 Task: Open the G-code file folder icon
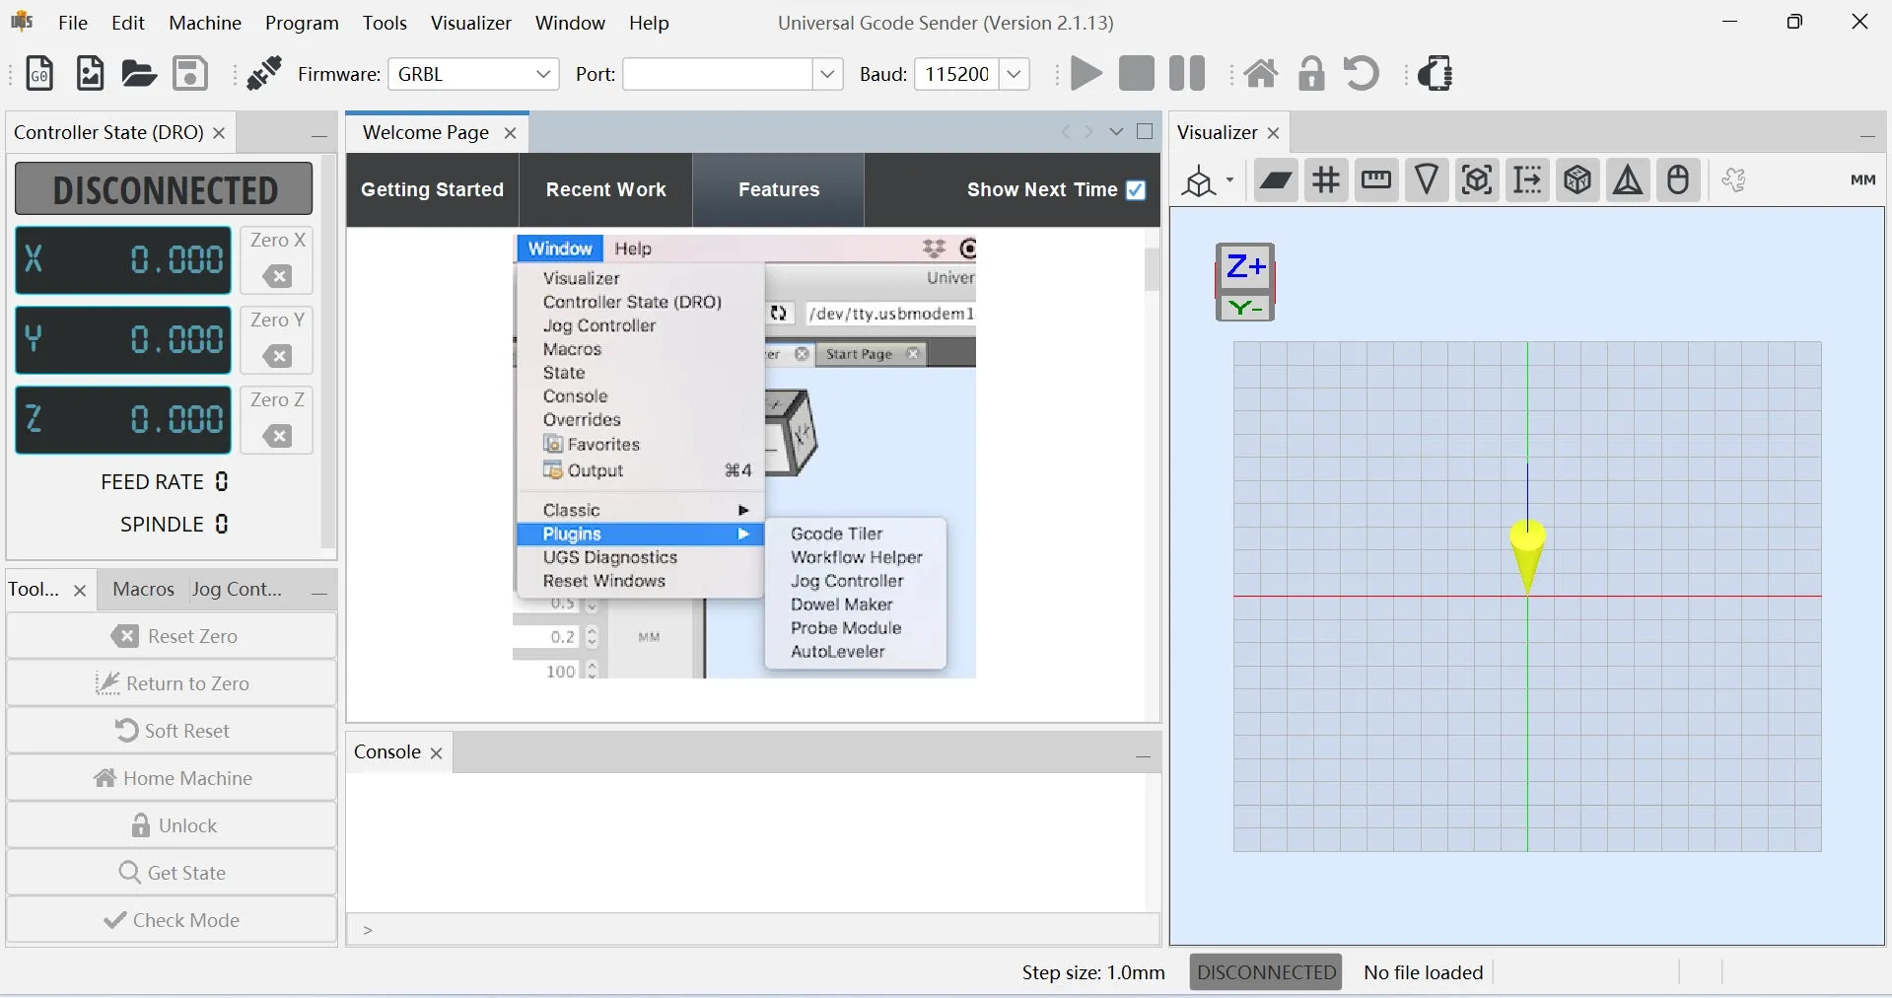[138, 74]
